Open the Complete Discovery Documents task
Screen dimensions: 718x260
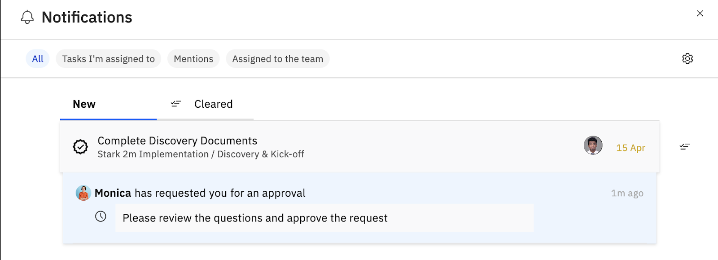pyautogui.click(x=177, y=141)
